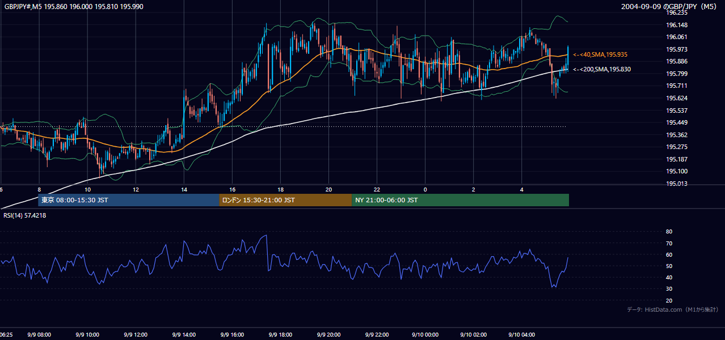
Task: Select the Tokyo session bar 08:00-15:30 JST
Action: (x=128, y=200)
